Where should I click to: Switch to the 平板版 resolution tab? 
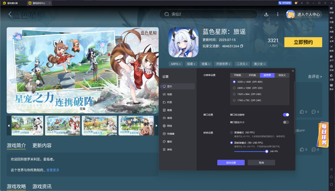click(238, 75)
